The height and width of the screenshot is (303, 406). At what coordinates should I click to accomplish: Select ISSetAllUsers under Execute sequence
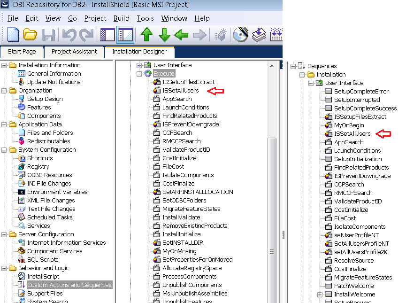pos(180,91)
